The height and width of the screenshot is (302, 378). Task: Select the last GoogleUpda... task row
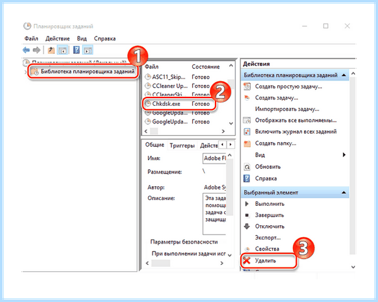click(178, 121)
